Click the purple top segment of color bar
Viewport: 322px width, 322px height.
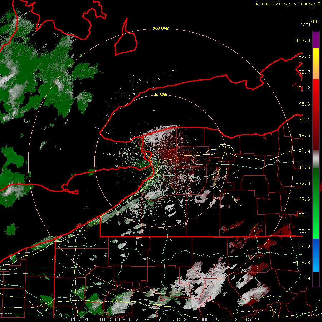(x=316, y=40)
